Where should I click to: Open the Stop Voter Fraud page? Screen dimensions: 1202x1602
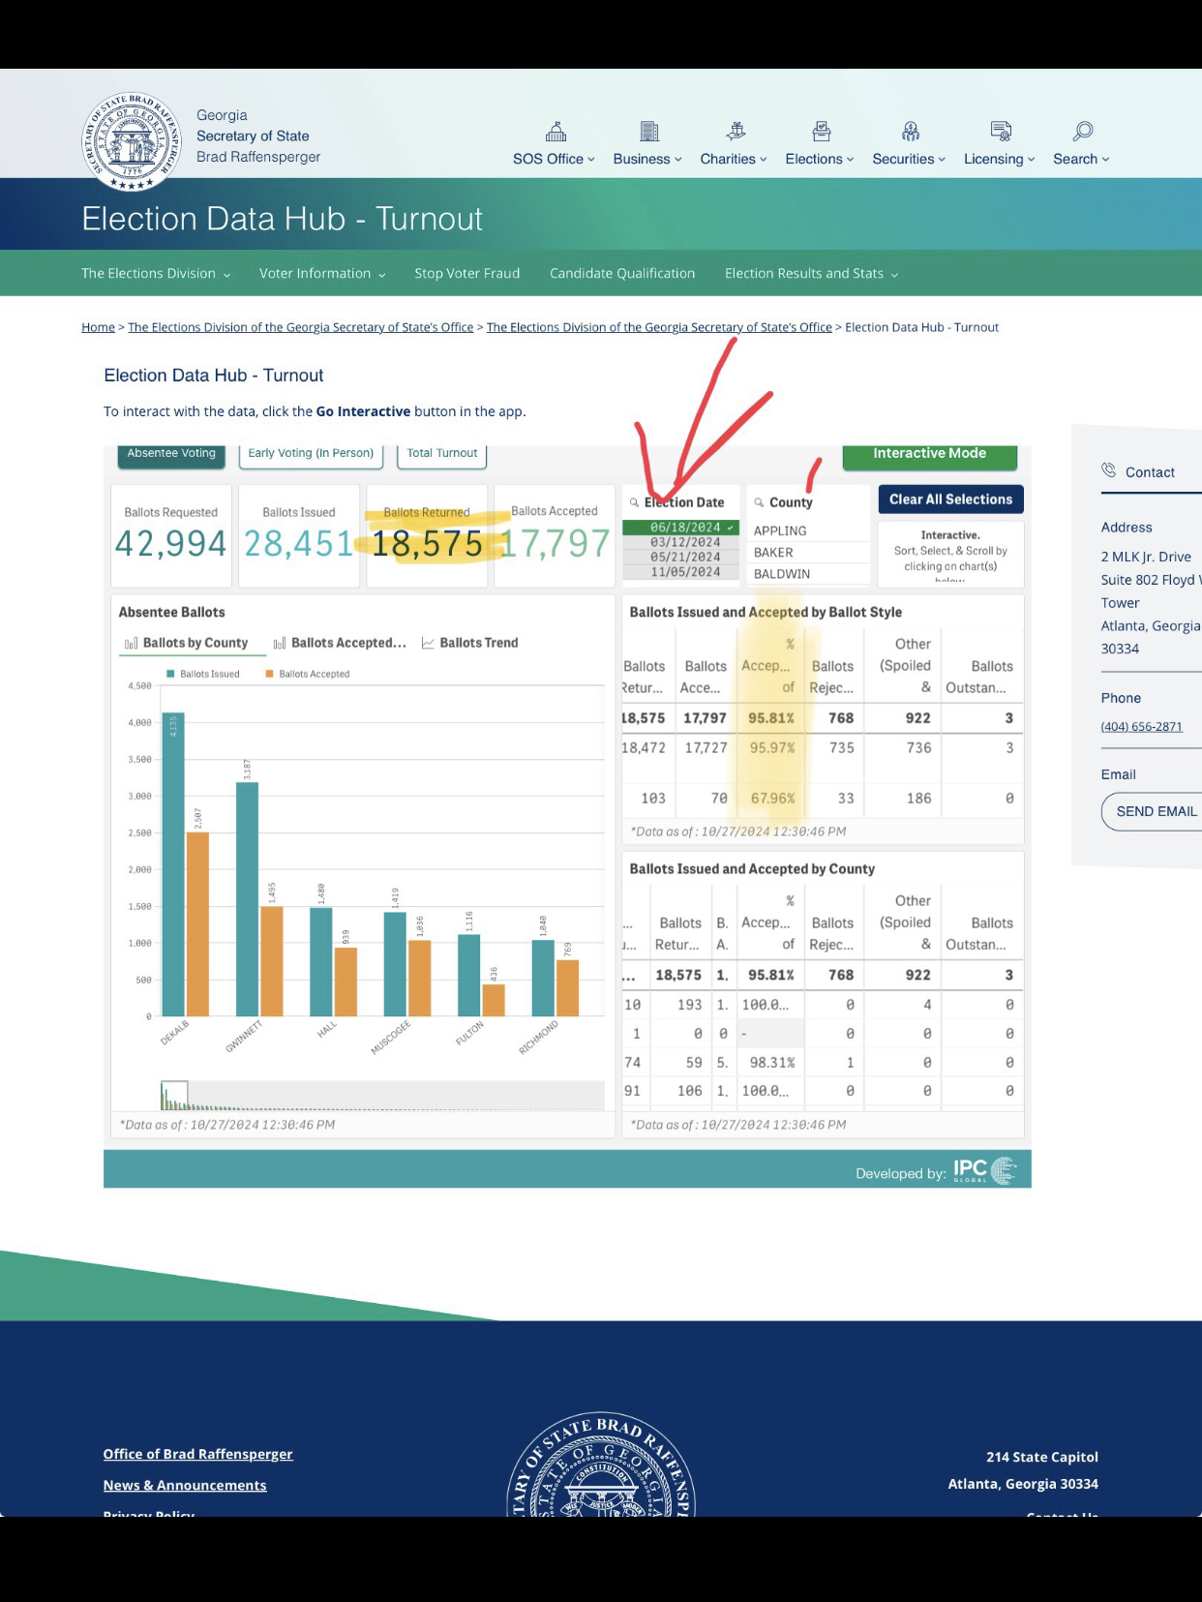point(467,274)
